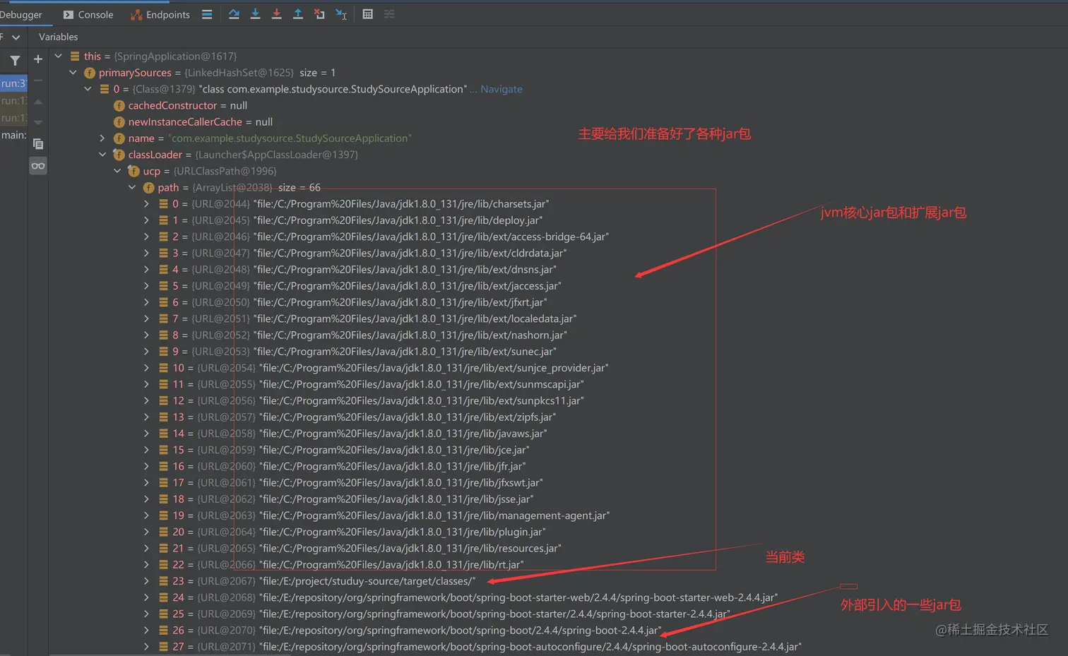Click the frames filter funnel icon
Screen dimensions: 1068x656
point(15,61)
